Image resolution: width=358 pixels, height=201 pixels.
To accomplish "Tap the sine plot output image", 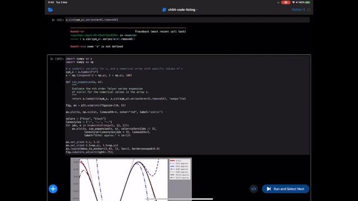I will (x=131, y=179).
